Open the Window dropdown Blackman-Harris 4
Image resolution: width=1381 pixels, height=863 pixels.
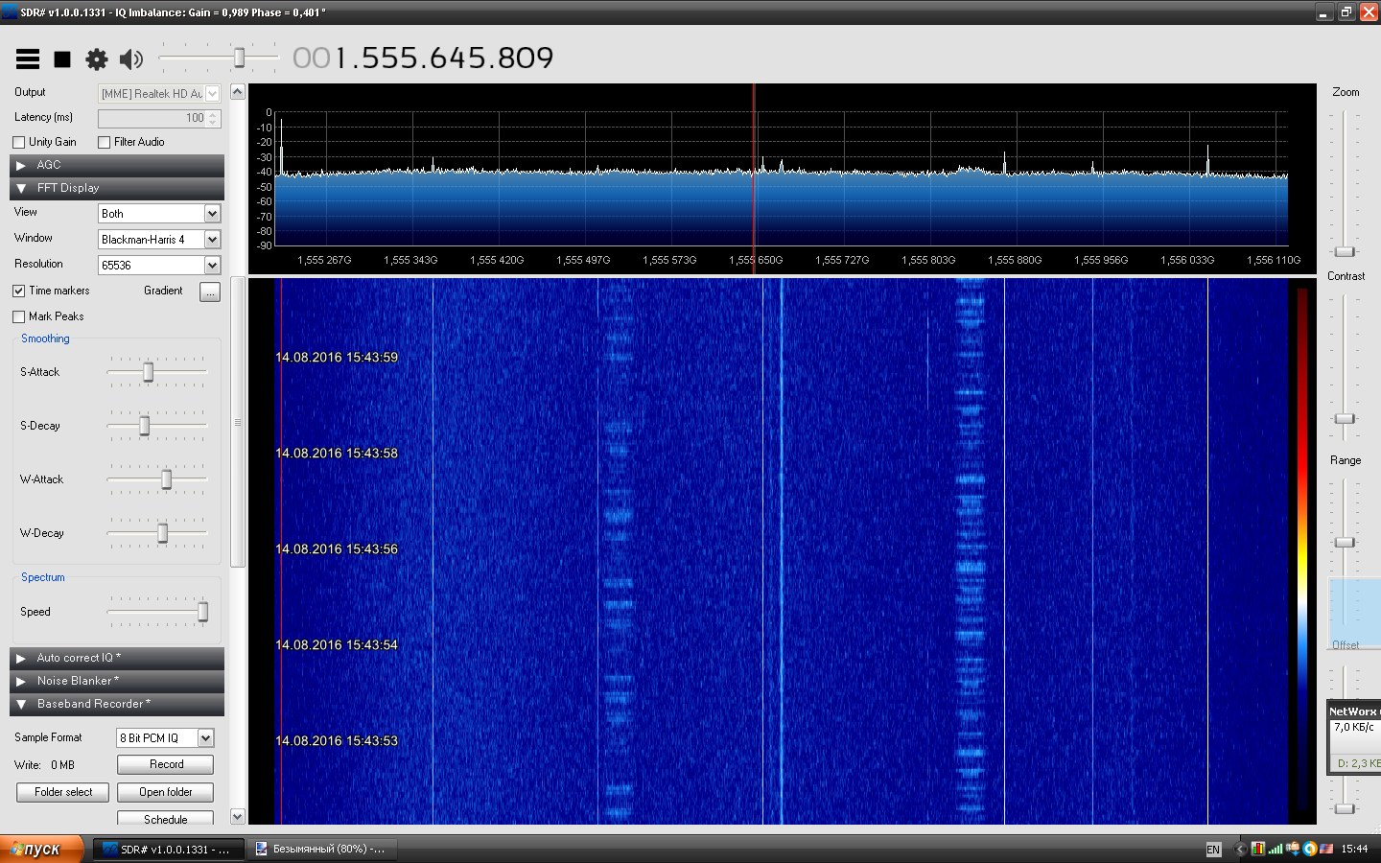coord(159,240)
